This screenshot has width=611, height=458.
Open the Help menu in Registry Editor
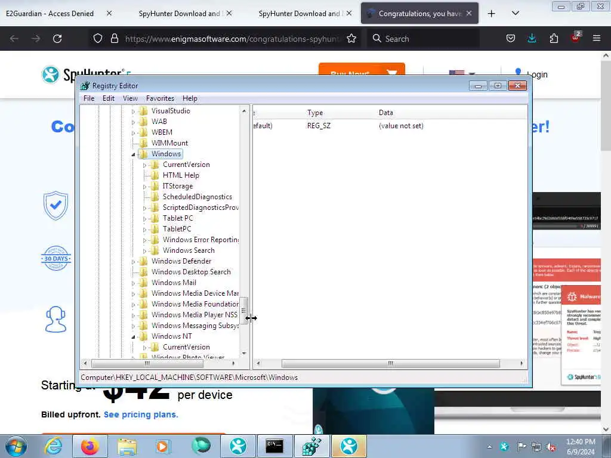coord(190,98)
